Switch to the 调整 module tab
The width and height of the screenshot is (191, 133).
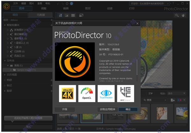click(44, 8)
